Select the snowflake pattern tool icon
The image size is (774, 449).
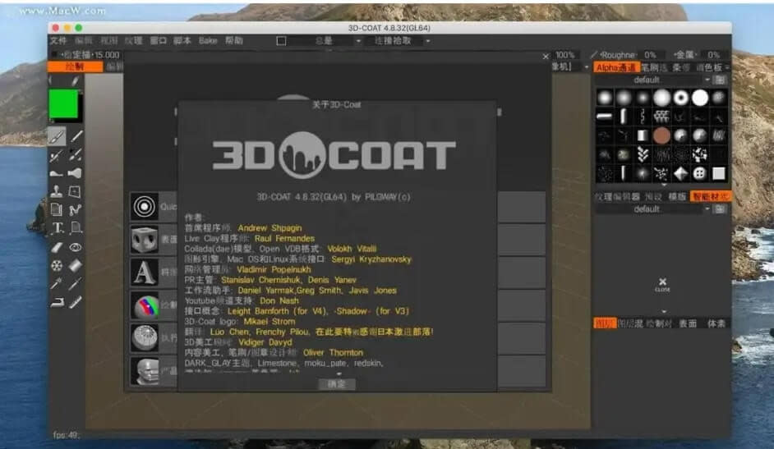[57, 266]
